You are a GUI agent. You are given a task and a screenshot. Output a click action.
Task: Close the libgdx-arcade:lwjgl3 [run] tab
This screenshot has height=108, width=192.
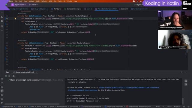tap(36, 72)
